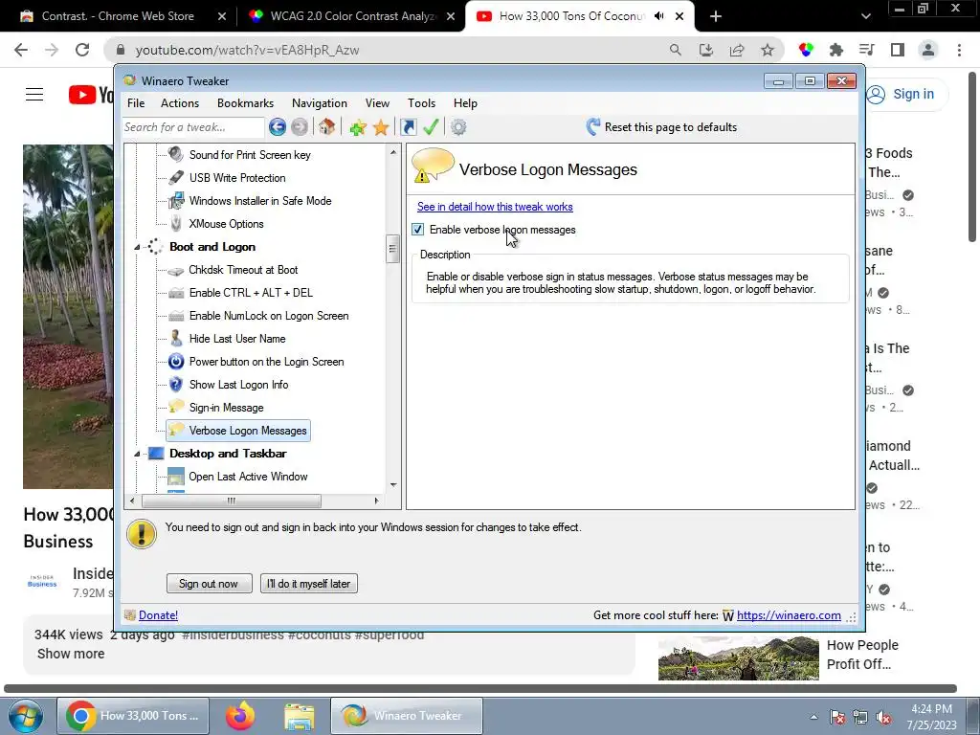Open the Actions menu
The width and height of the screenshot is (980, 735).
(x=179, y=103)
